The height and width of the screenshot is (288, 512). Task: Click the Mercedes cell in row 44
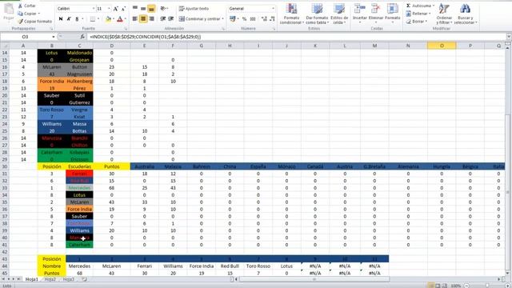(x=79, y=266)
